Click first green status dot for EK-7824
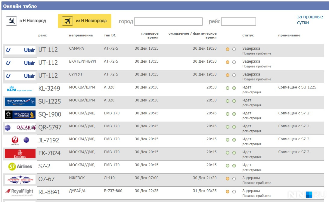Screen dimensions: 329x202 228,153
